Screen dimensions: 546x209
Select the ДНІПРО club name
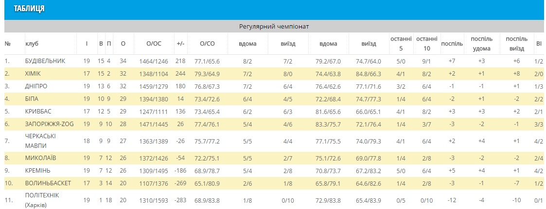click(36, 86)
